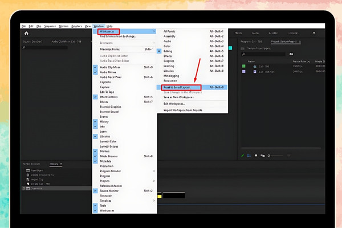Image resolution: width=342 pixels, height=228 pixels.
Task: Open the sort icons menu in Project panel
Action: coord(288,156)
